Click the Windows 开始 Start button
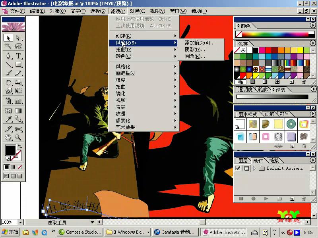 click(x=10, y=232)
